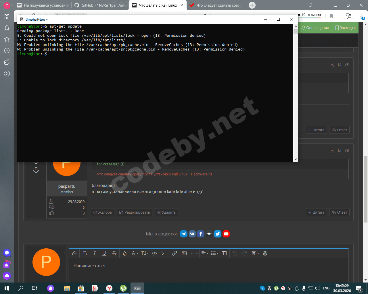The width and height of the screenshot is (368, 294).
Task: Open the font family dropdown
Action: pyautogui.click(x=135, y=253)
